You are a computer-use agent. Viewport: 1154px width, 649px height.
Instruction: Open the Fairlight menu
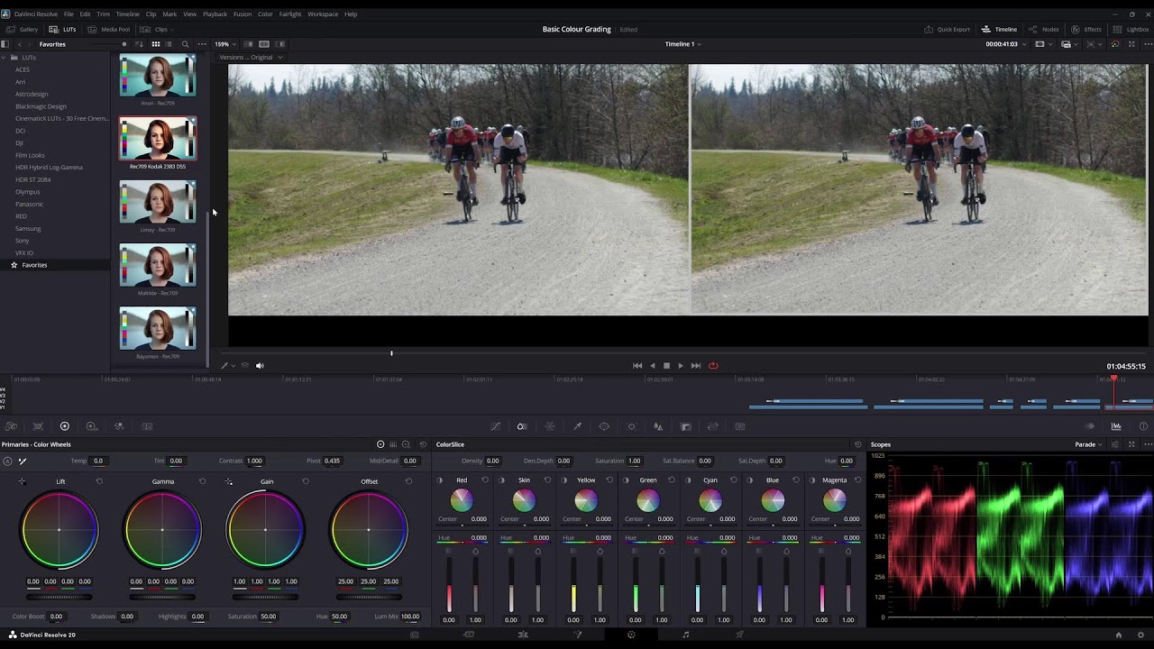[290, 14]
